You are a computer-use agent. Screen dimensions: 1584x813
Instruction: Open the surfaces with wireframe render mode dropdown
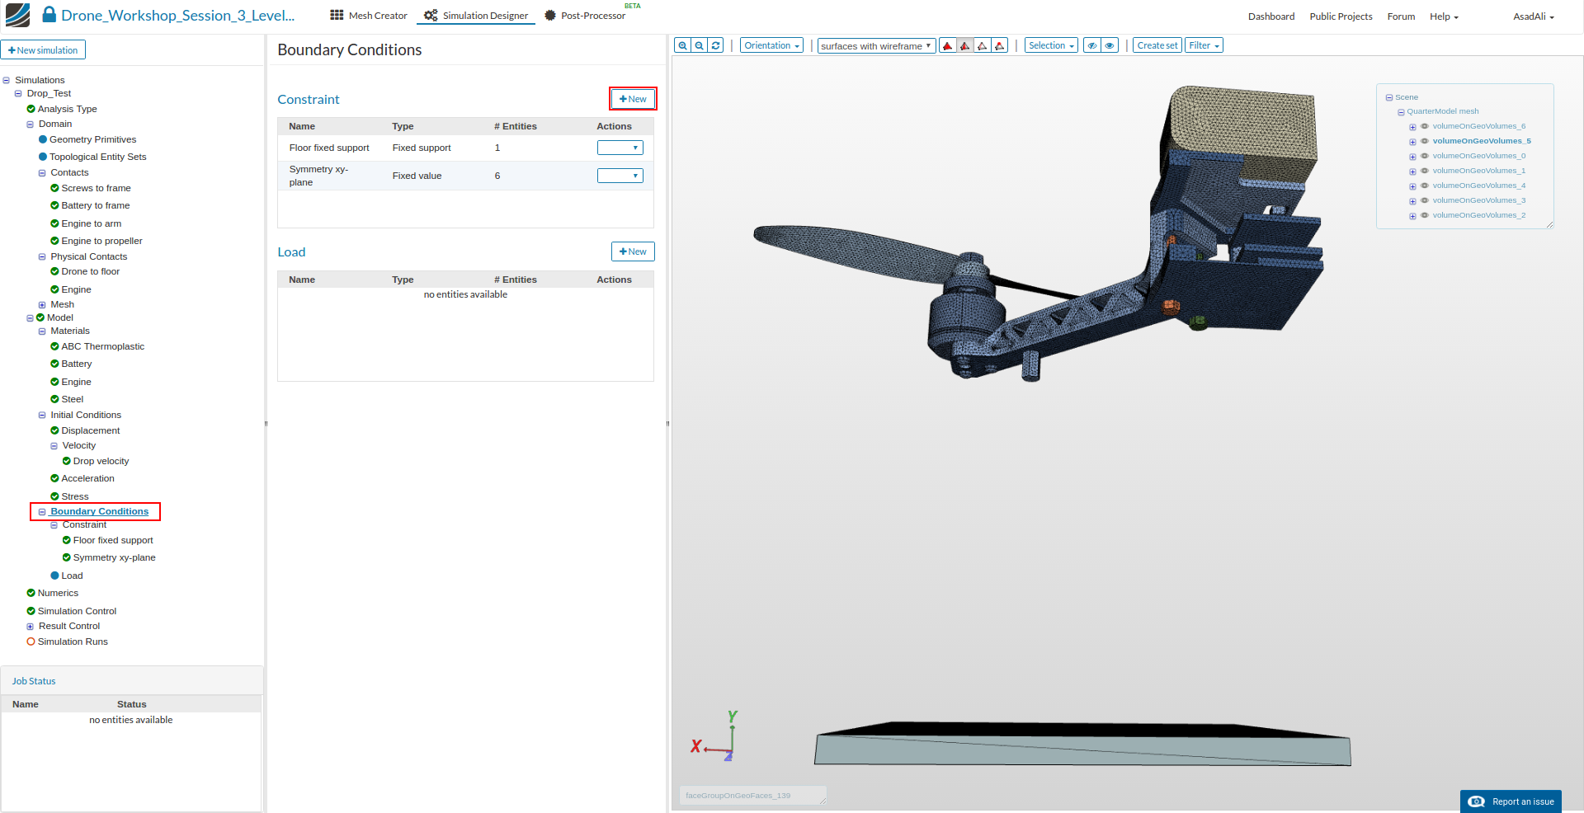876,46
